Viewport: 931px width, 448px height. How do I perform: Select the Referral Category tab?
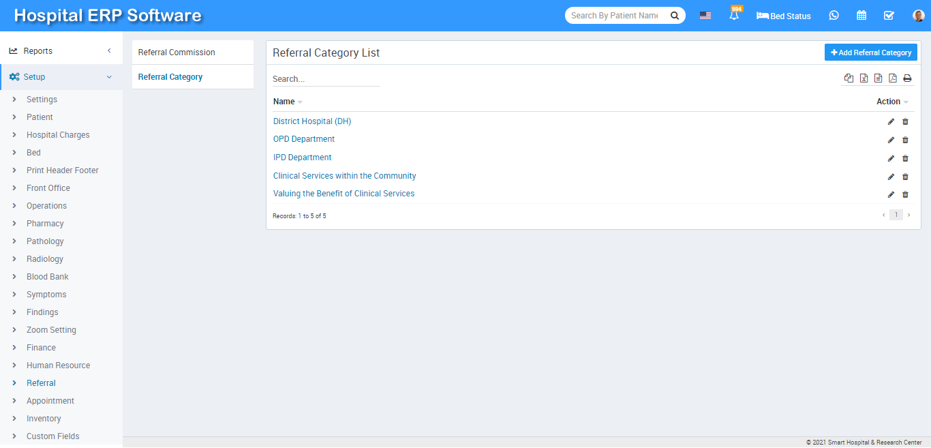click(x=170, y=77)
